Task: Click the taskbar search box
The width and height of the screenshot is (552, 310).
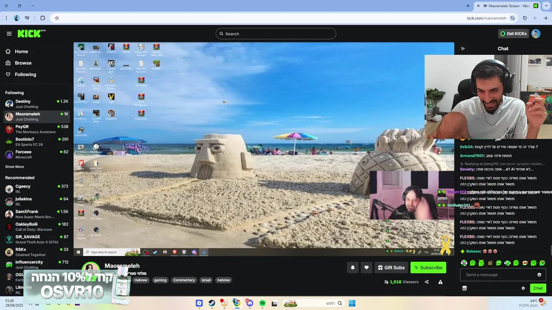Action: pyautogui.click(x=313, y=303)
